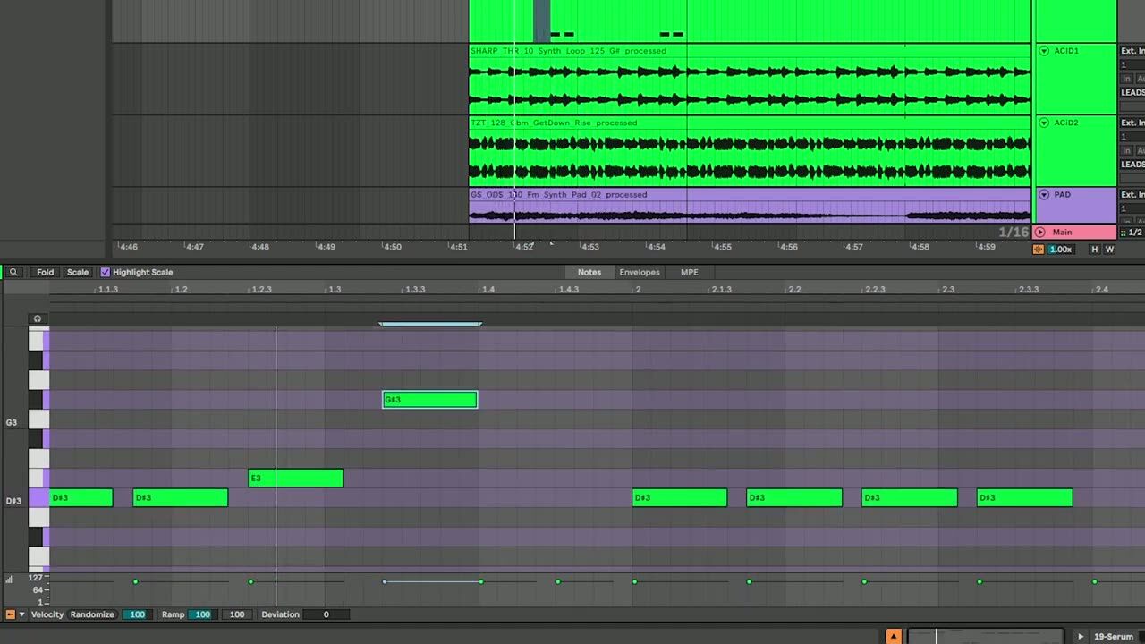Screen dimensions: 1145x644
Task: Switch to the MPE tab
Action: point(690,272)
